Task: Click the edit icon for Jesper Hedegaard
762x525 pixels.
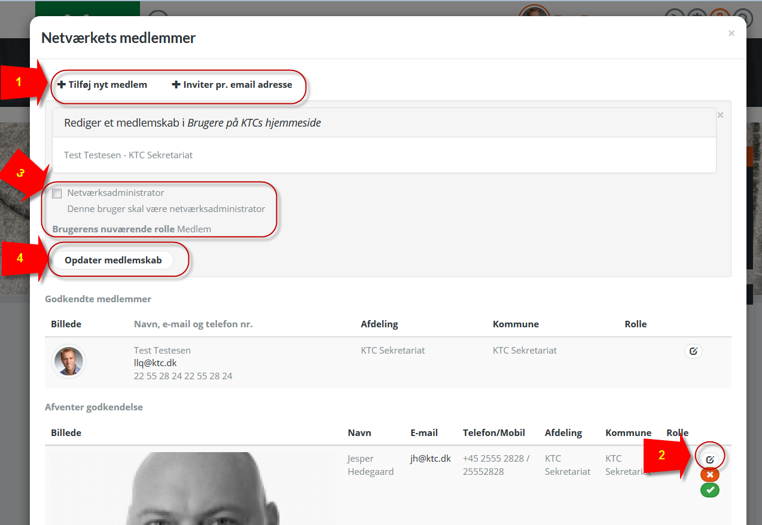Action: click(x=710, y=459)
